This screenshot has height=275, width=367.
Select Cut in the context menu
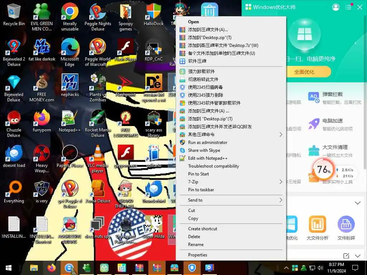coord(231,211)
